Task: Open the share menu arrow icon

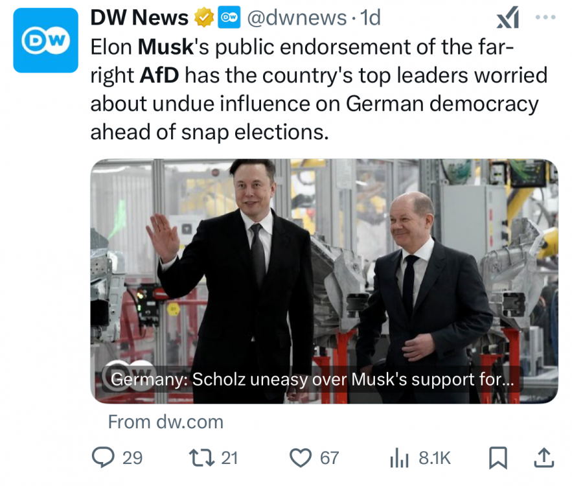Action: pos(544,458)
